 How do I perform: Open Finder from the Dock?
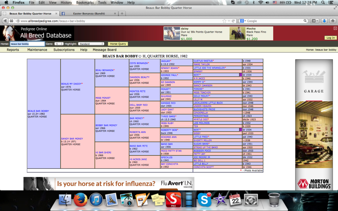click(65, 200)
